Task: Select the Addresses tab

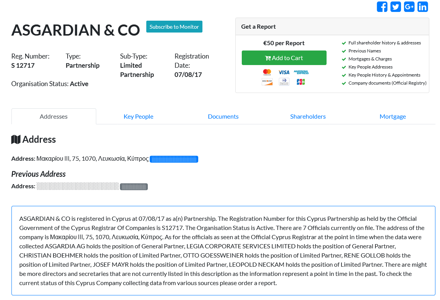Action: click(x=53, y=116)
